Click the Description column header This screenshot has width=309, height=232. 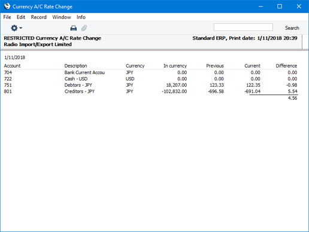[x=75, y=66]
